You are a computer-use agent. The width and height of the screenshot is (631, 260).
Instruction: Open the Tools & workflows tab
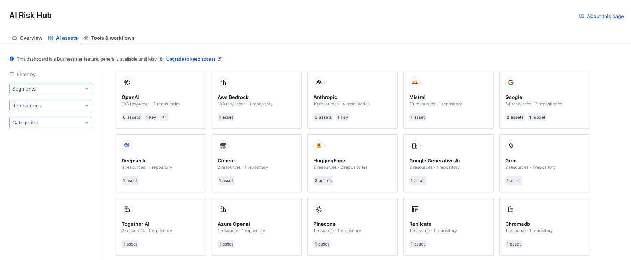(x=109, y=38)
